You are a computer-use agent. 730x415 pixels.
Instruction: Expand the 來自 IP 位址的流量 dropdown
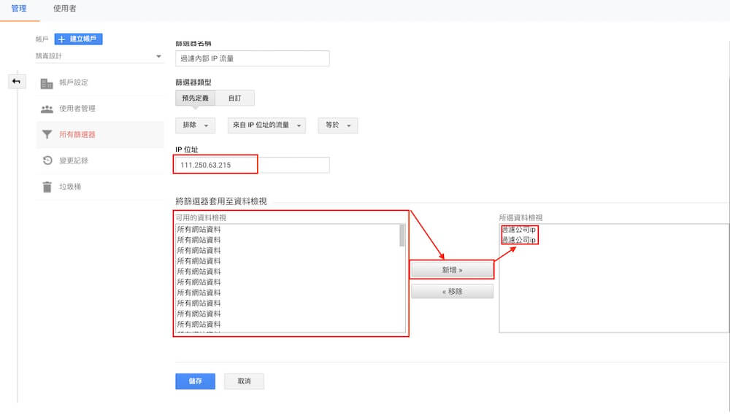point(266,125)
